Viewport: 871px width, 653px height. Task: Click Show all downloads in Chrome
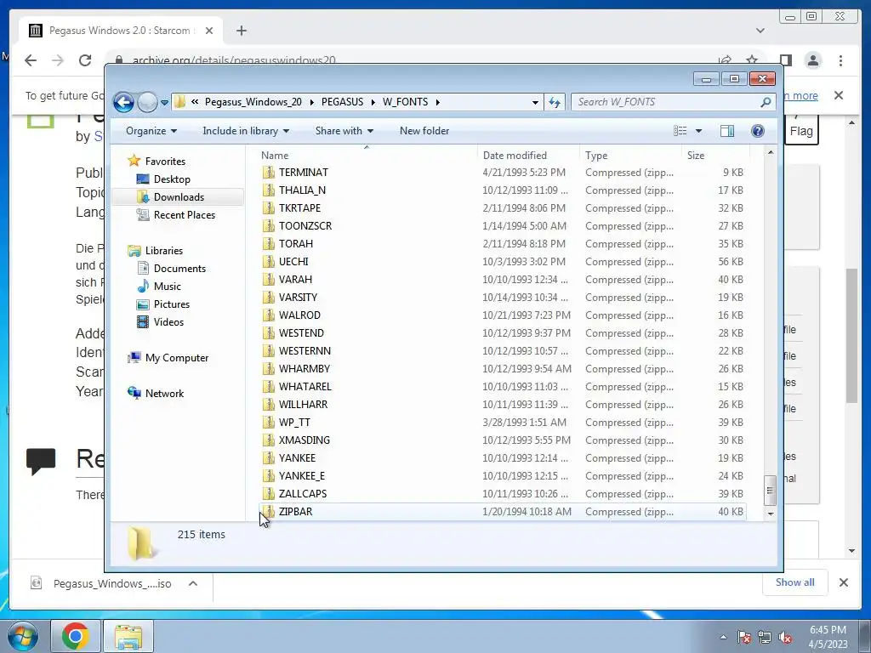click(x=795, y=582)
